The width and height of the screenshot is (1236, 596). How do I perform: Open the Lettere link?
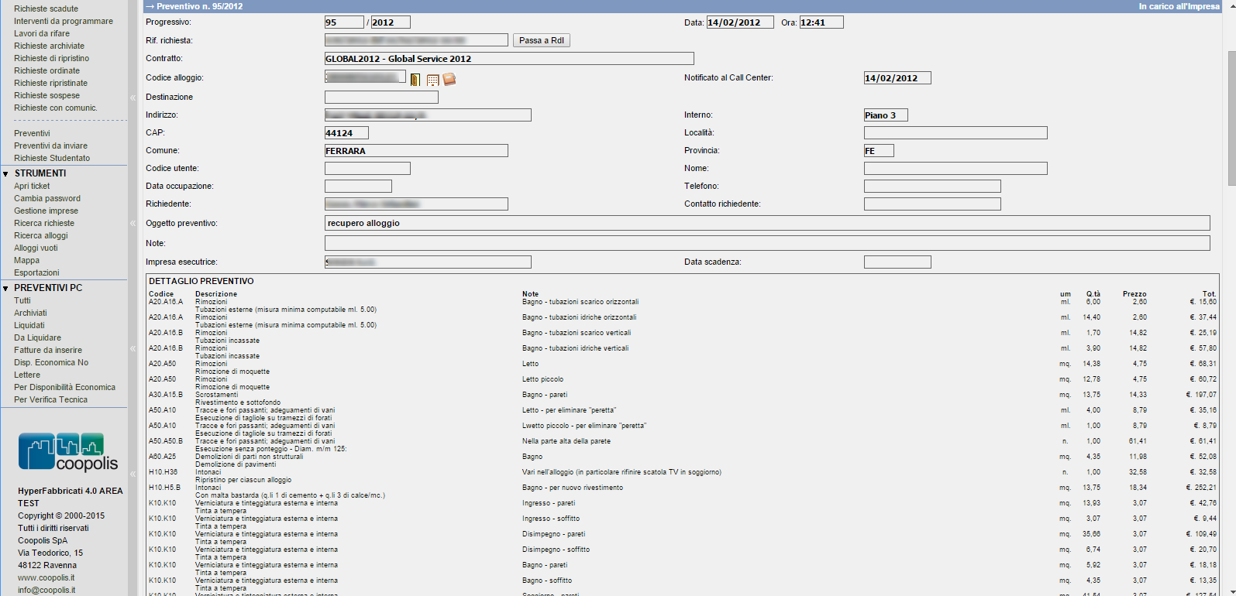point(27,375)
